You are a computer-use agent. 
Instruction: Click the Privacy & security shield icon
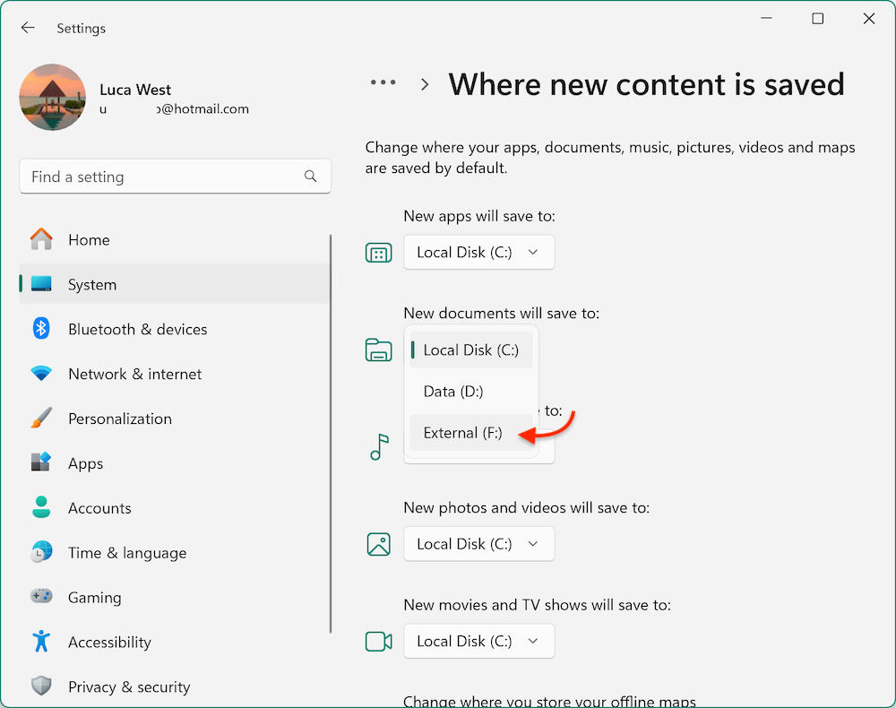click(41, 686)
